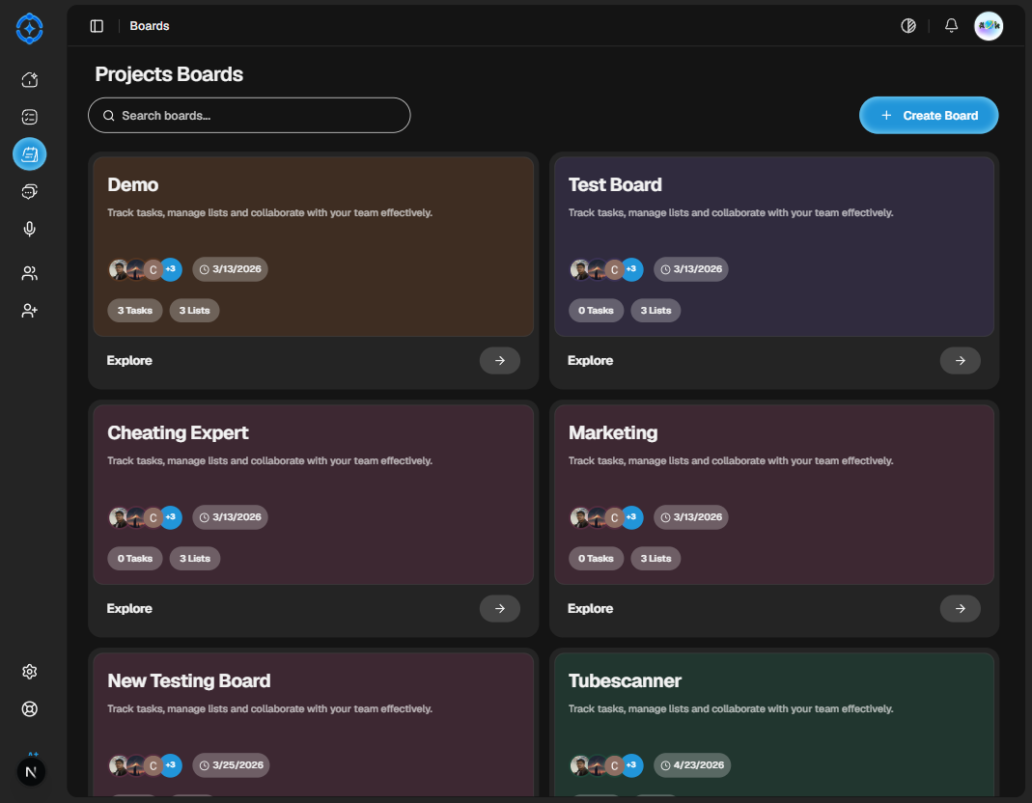Viewport: 1032px width, 803px height.
Task: Click the 0 Tasks chip on Marketing card
Action: click(x=597, y=559)
